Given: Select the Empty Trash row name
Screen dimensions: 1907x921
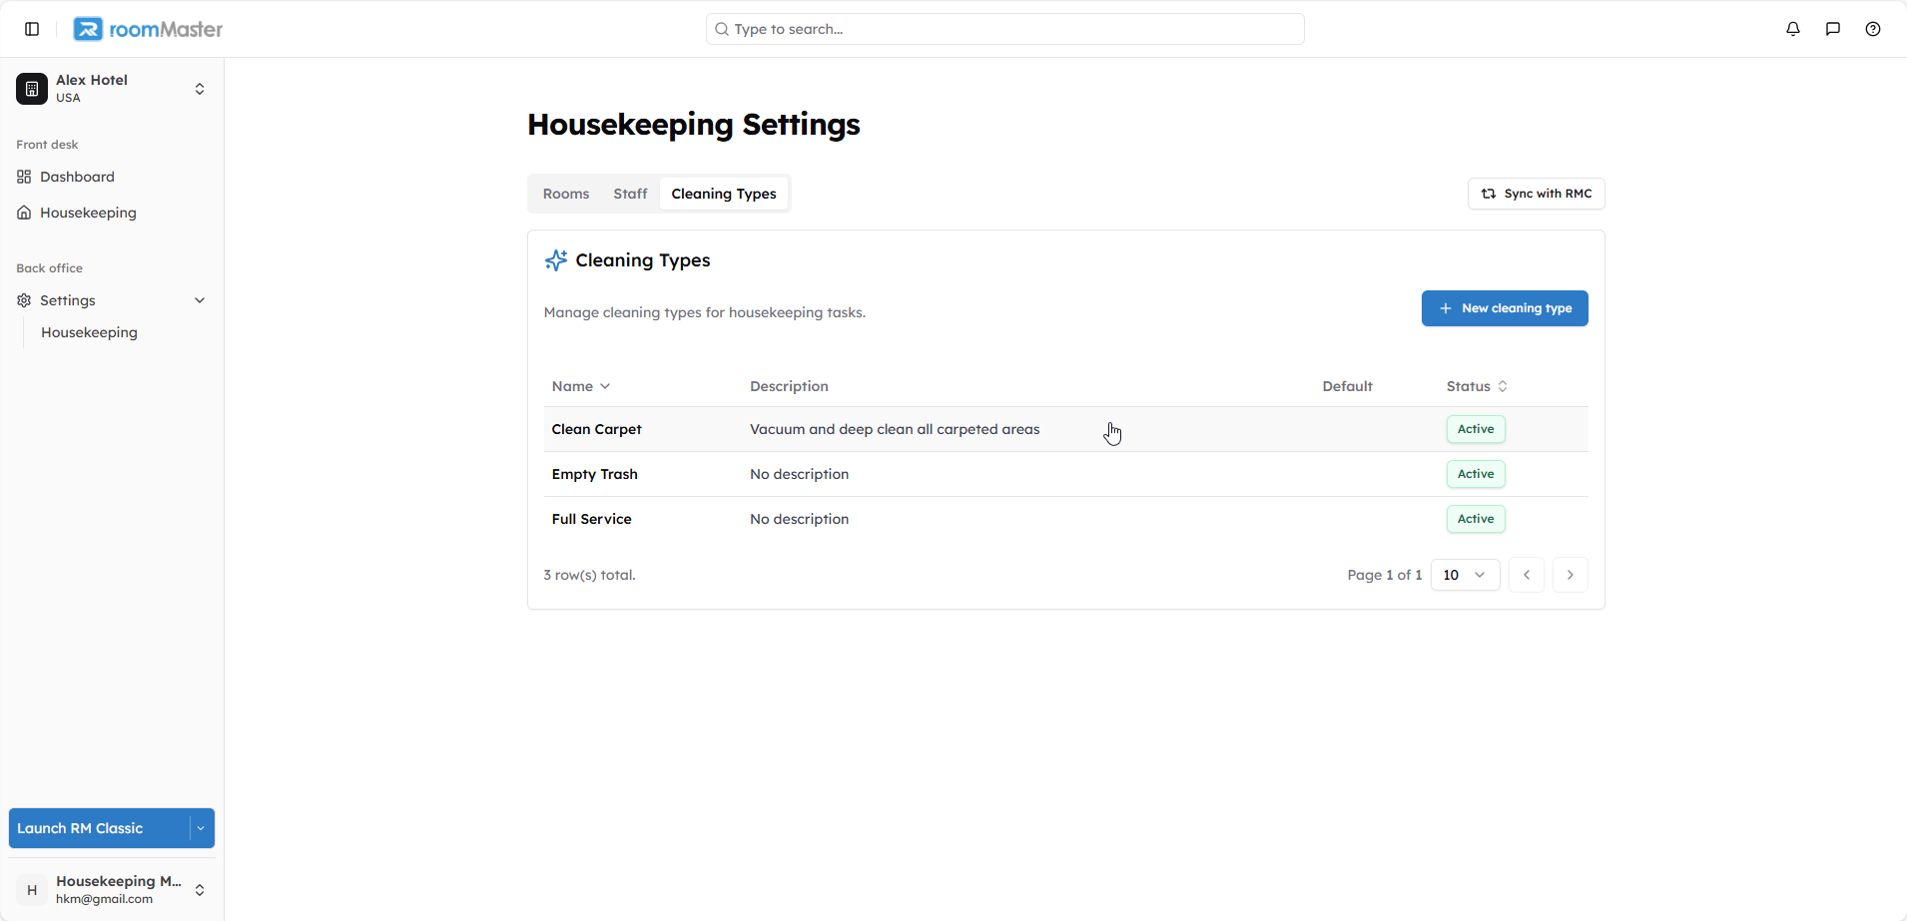Looking at the screenshot, I should pyautogui.click(x=595, y=474).
